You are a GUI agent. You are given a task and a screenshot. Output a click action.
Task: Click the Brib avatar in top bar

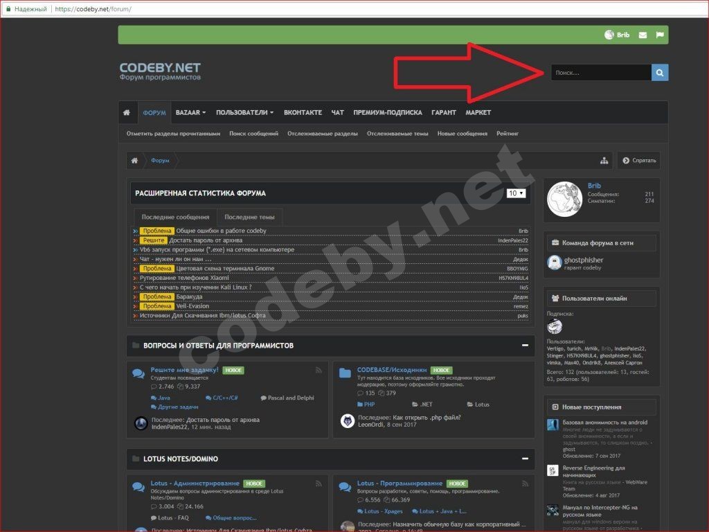(609, 35)
